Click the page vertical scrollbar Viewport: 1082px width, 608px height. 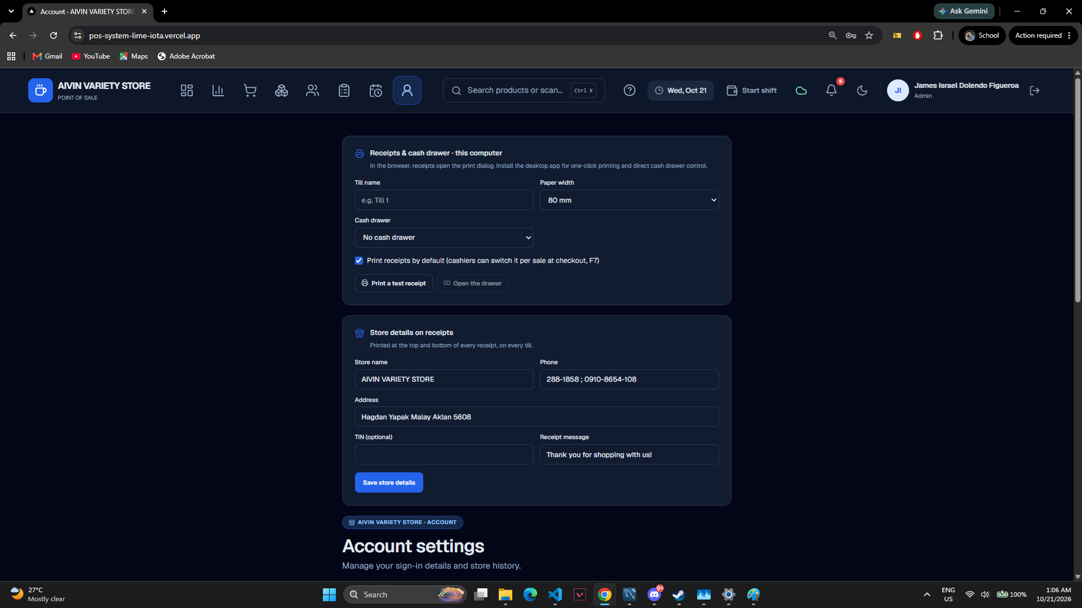pyautogui.click(x=1077, y=191)
